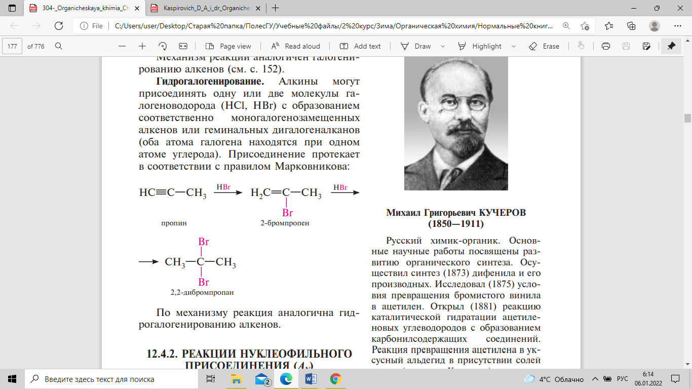This screenshot has height=389, width=692.
Task: Fit PDF page to width
Action: pyautogui.click(x=183, y=46)
